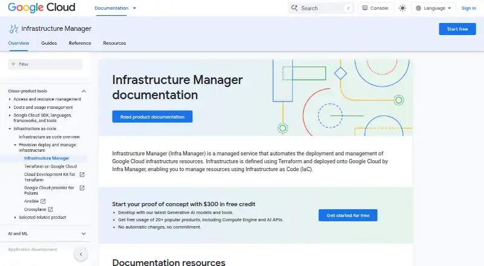Collapse the sidebar with the chevron button
This screenshot has height=266, width=484.
[x=81, y=255]
